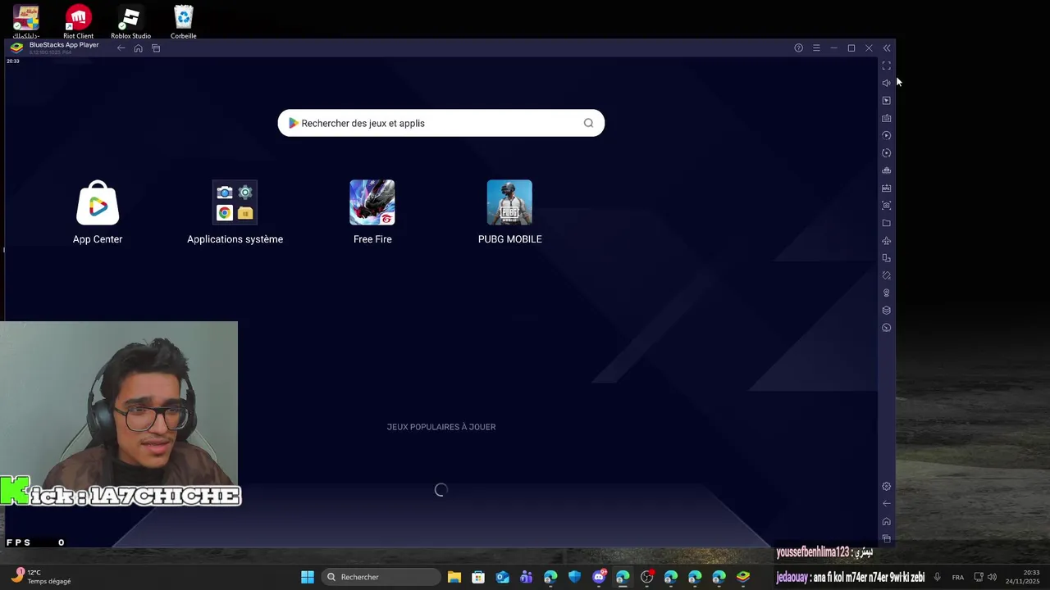This screenshot has width=1050, height=590.
Task: Click the sync operations icon in the side toolbar
Action: pos(886,135)
